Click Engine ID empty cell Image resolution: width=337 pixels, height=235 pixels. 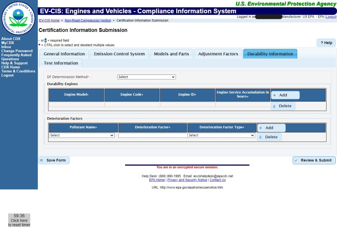click(x=188, y=104)
